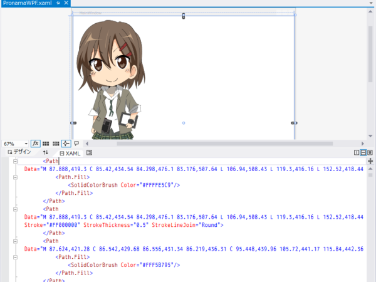Swap Design and XAML panes arrows
This screenshot has width=376, height=282.
(x=46, y=152)
